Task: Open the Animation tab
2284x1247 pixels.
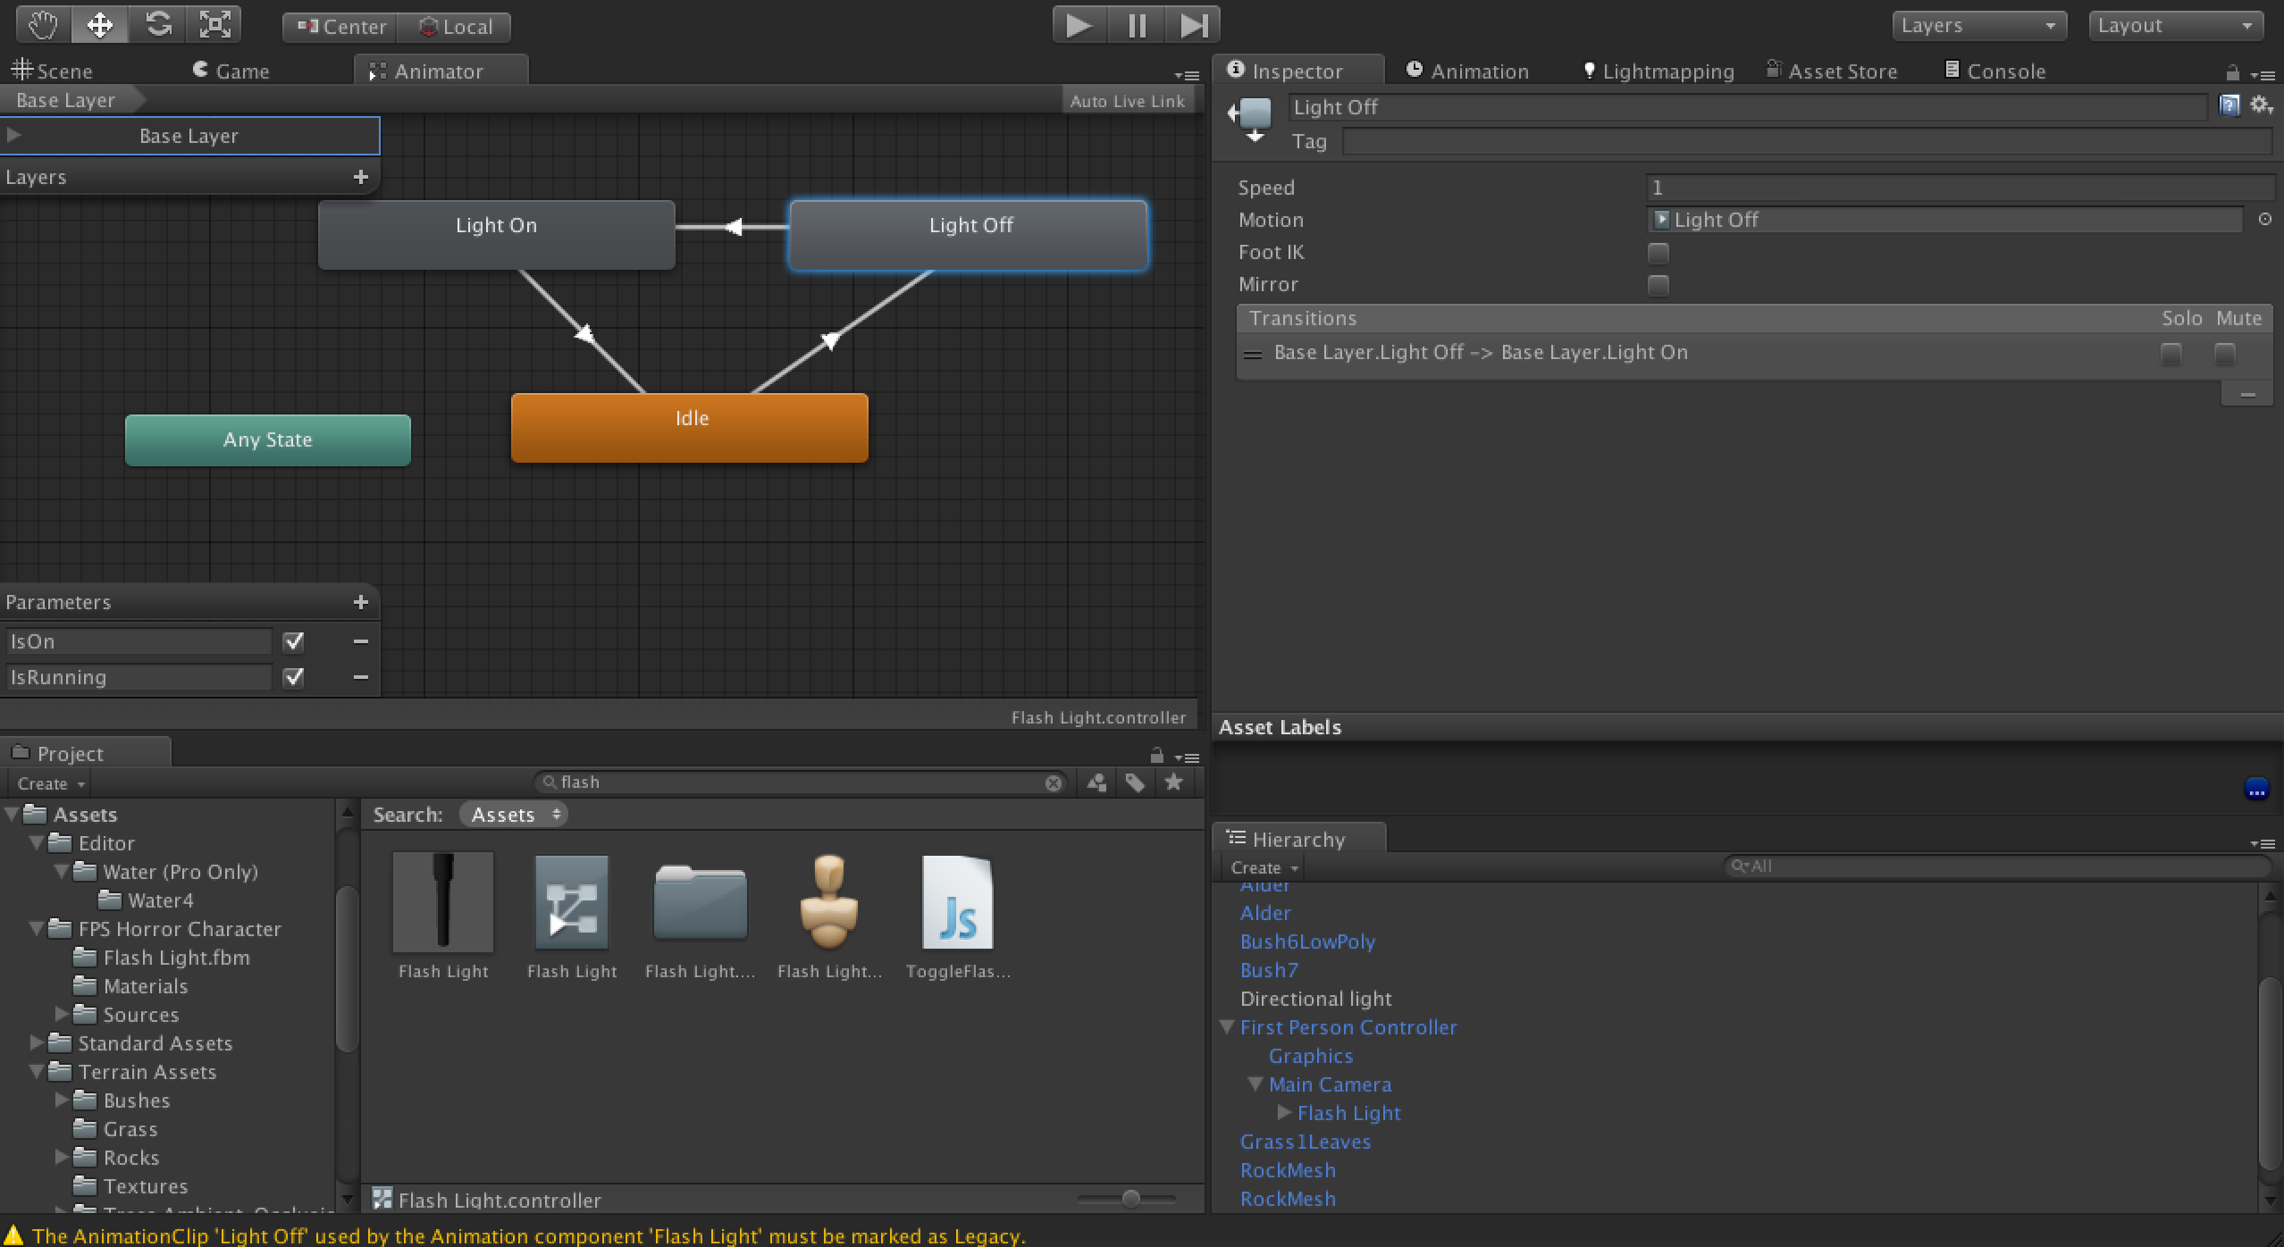Action: coord(1467,71)
